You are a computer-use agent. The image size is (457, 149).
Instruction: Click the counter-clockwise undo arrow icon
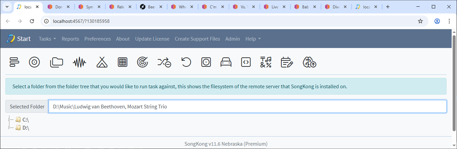point(186,62)
